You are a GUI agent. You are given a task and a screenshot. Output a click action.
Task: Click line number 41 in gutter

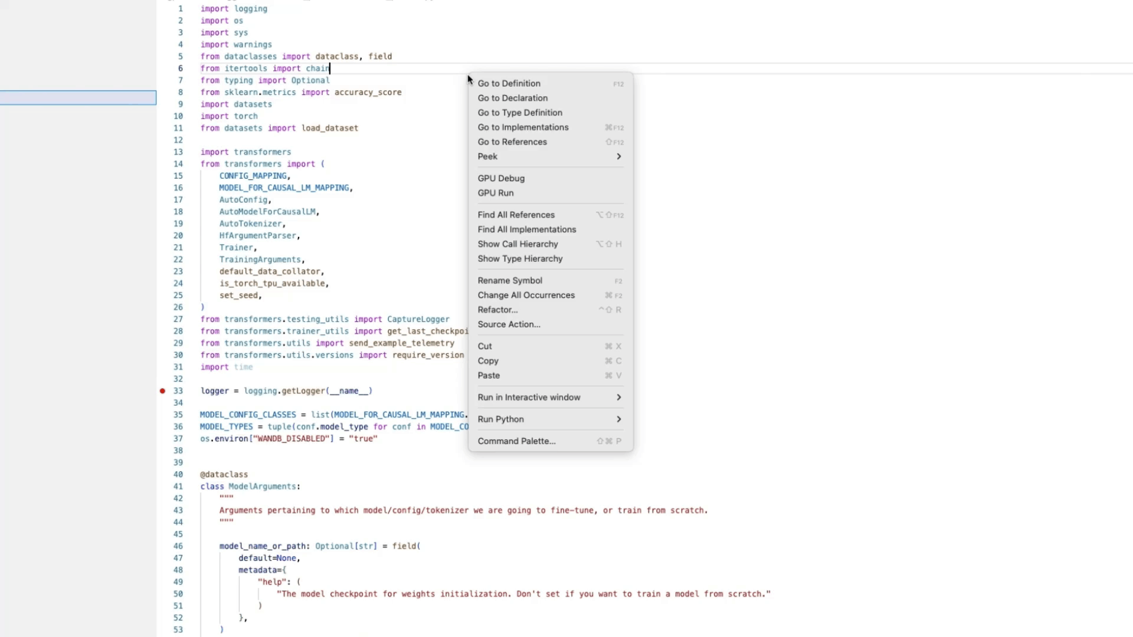[178, 487]
